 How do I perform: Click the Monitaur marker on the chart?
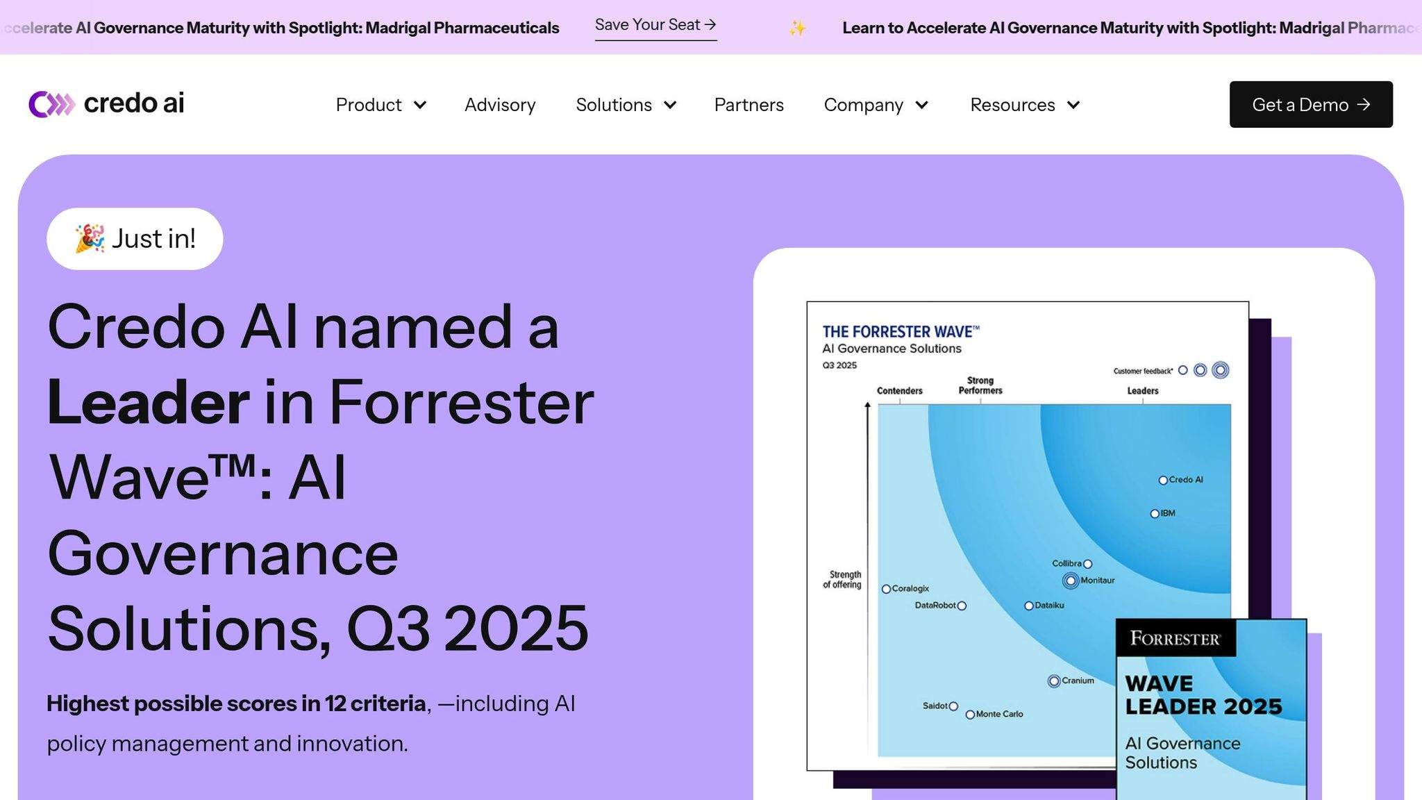1071,581
